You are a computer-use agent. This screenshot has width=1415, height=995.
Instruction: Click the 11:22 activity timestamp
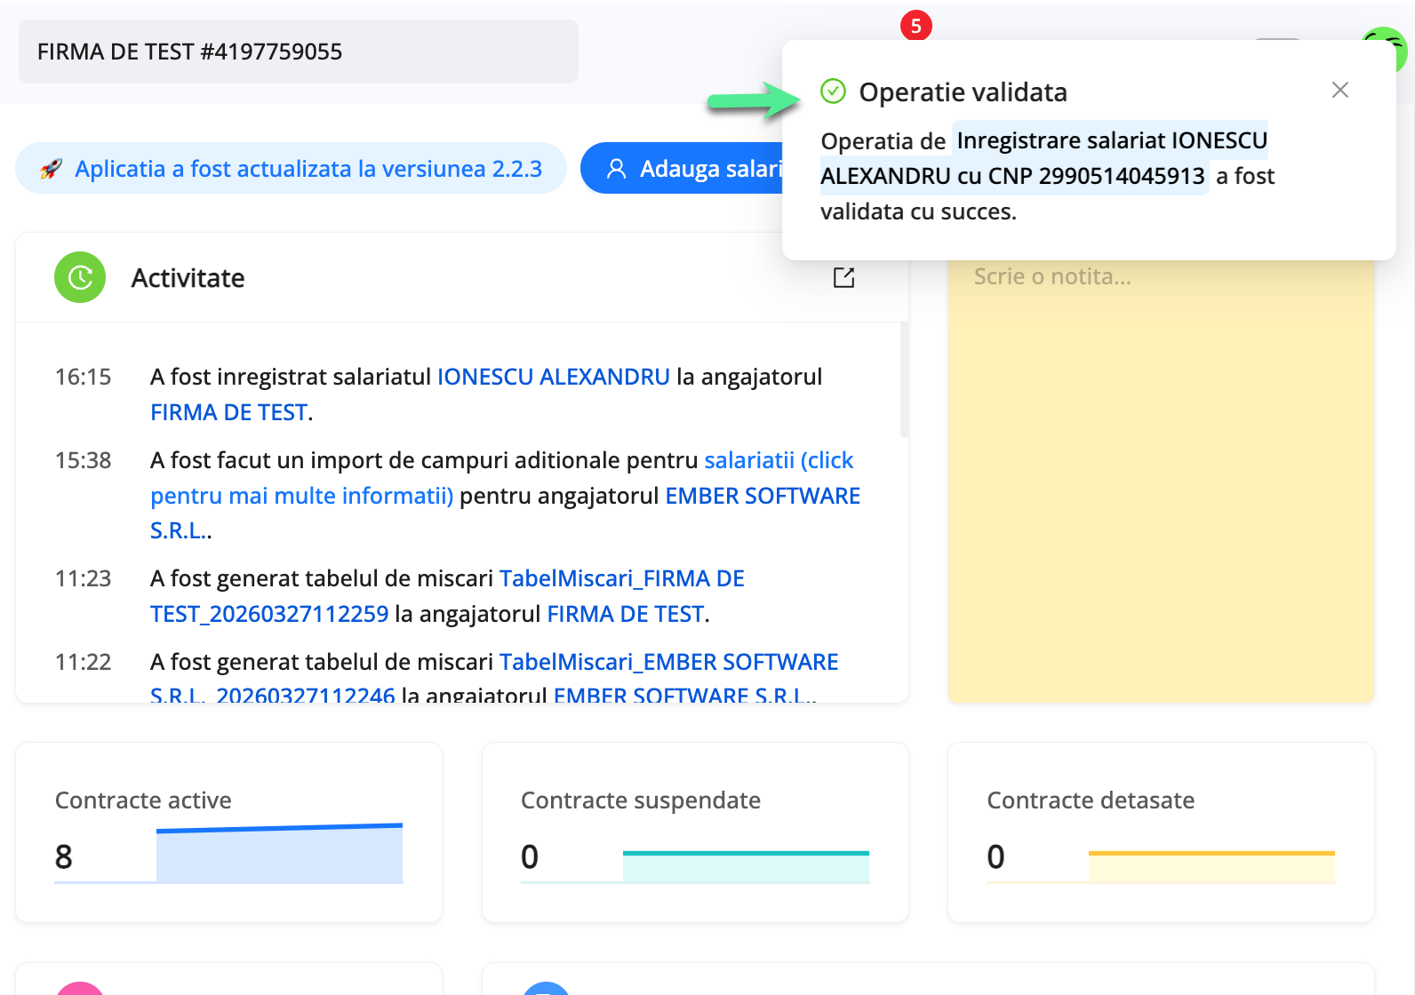pos(84,662)
